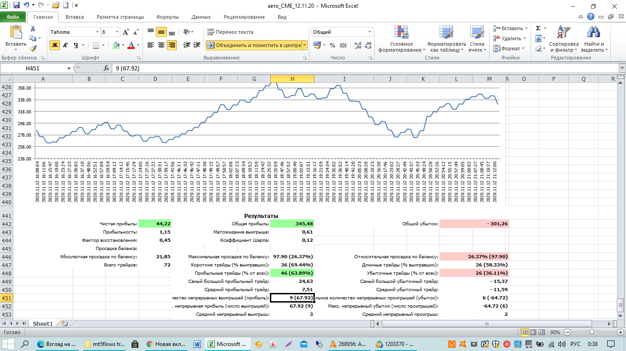Select the Format Painter brush icon
This screenshot has width=626, height=351.
(33, 48)
